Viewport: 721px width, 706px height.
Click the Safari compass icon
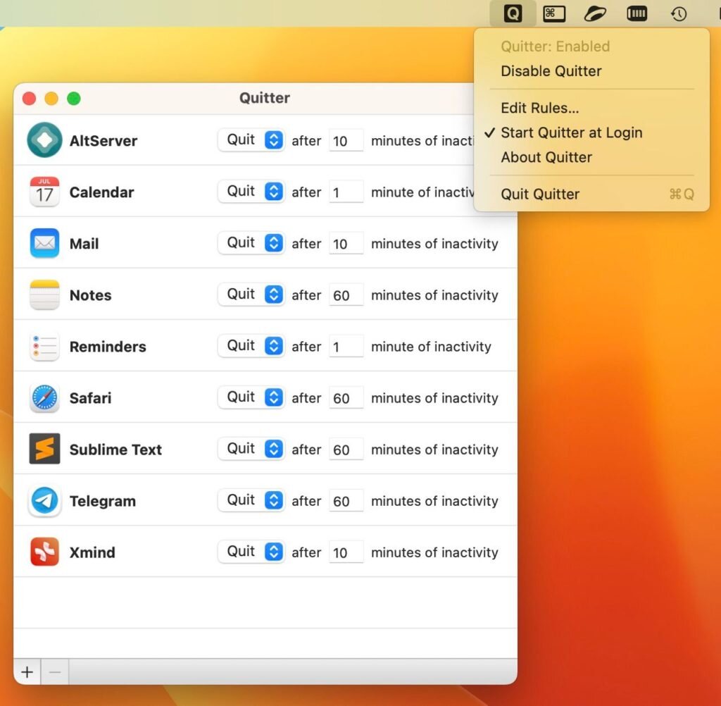(44, 397)
